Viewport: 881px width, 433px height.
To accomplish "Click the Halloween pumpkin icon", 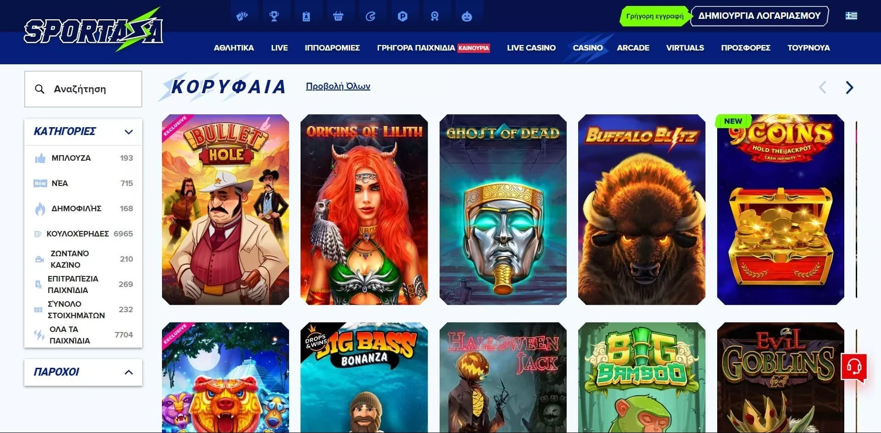I will (x=467, y=17).
